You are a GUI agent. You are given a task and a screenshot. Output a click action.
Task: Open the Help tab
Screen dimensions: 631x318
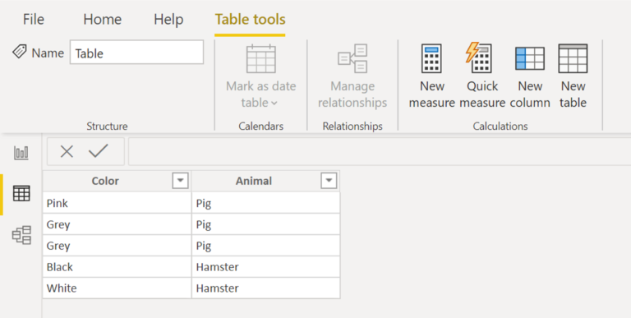[168, 20]
